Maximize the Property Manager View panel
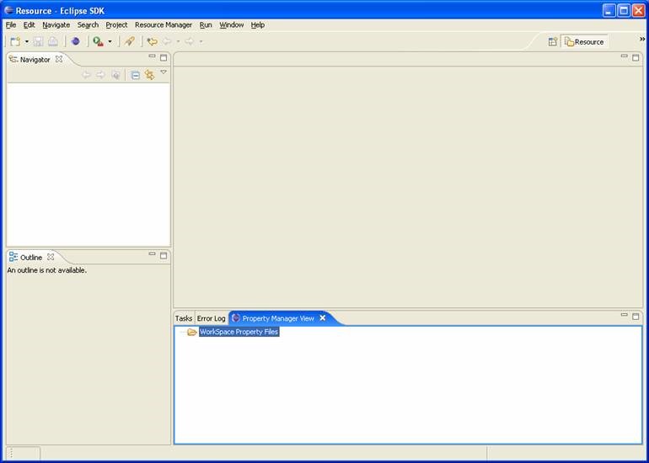Image resolution: width=649 pixels, height=463 pixels. (636, 317)
